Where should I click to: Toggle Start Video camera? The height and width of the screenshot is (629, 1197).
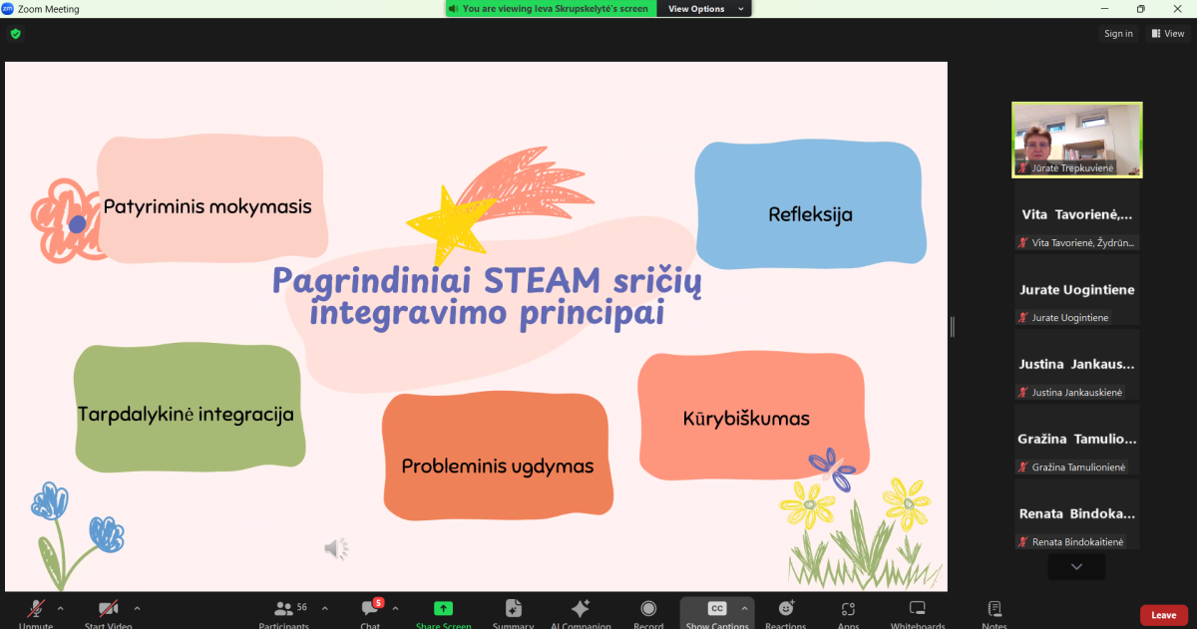tap(108, 609)
